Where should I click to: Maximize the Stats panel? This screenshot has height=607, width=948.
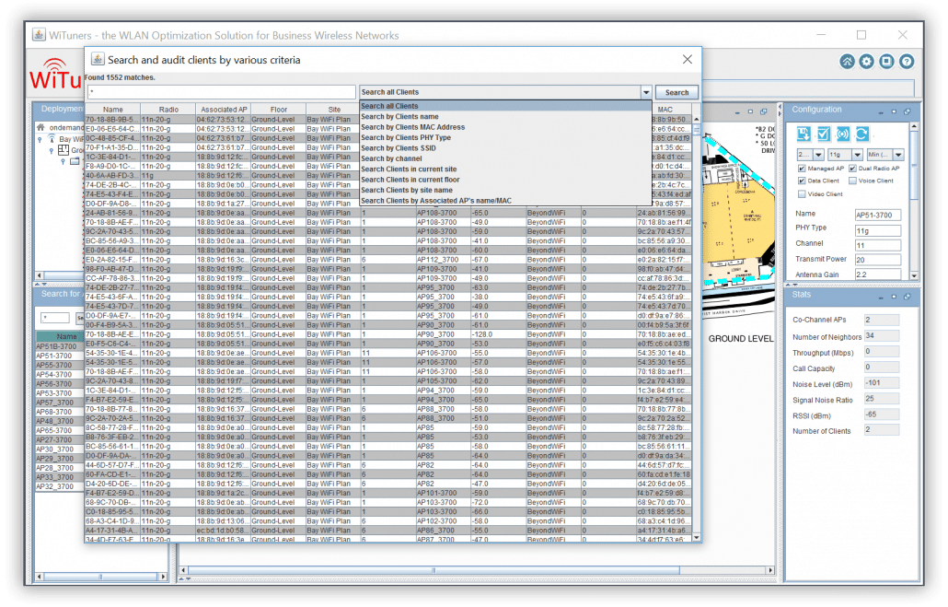pos(895,297)
